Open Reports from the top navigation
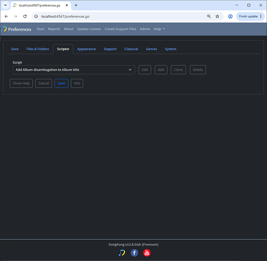 (x=54, y=29)
